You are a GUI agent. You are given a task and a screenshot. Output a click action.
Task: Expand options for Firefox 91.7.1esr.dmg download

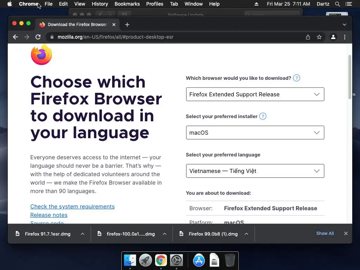[x=83, y=234]
